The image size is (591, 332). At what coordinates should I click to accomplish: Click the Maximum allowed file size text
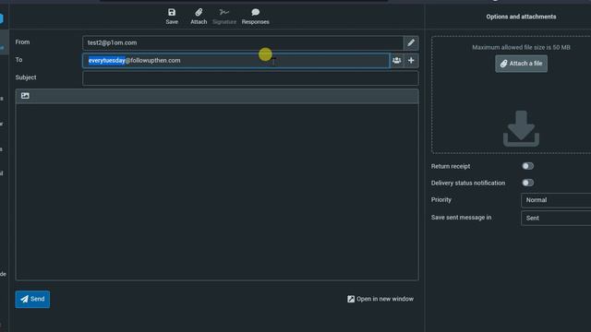tap(521, 47)
